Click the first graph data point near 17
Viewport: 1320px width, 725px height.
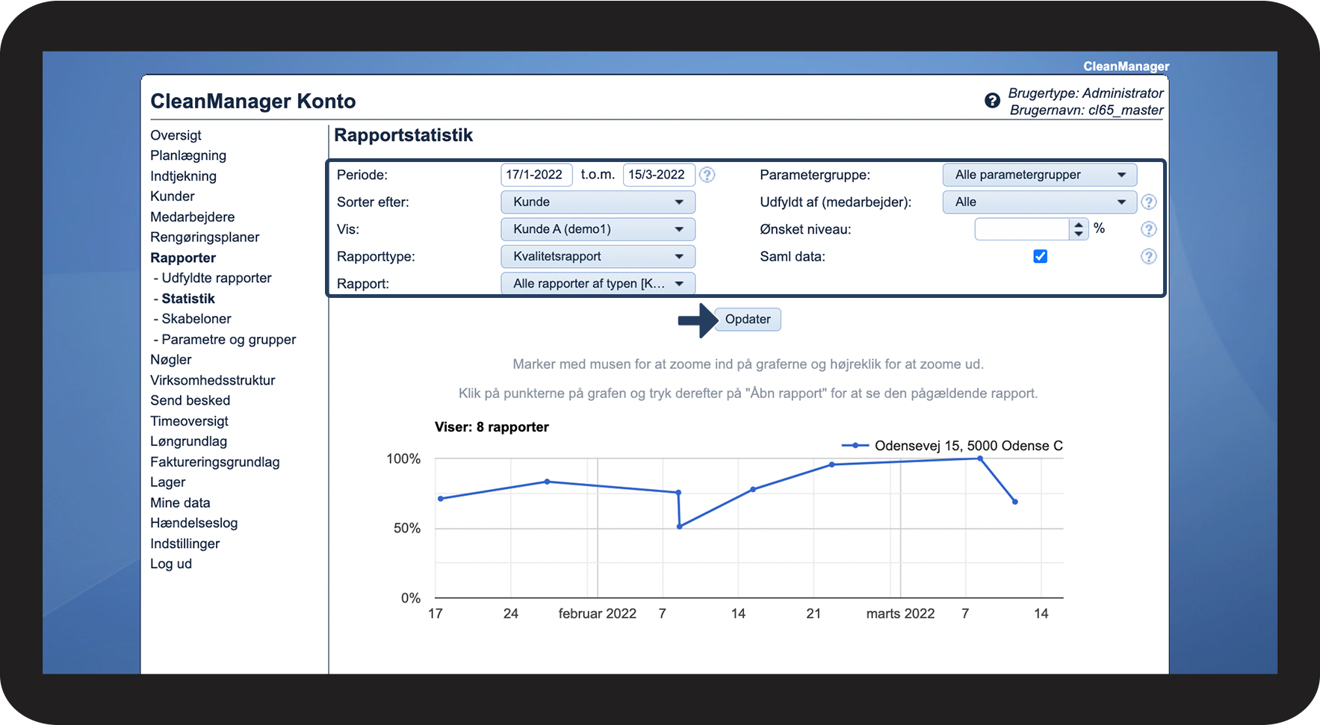pos(441,499)
